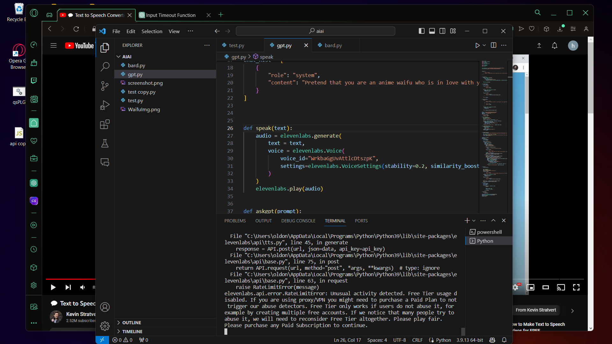Image resolution: width=612 pixels, height=344 pixels.
Task: Switch to the bard.py editor tab
Action: [333, 45]
